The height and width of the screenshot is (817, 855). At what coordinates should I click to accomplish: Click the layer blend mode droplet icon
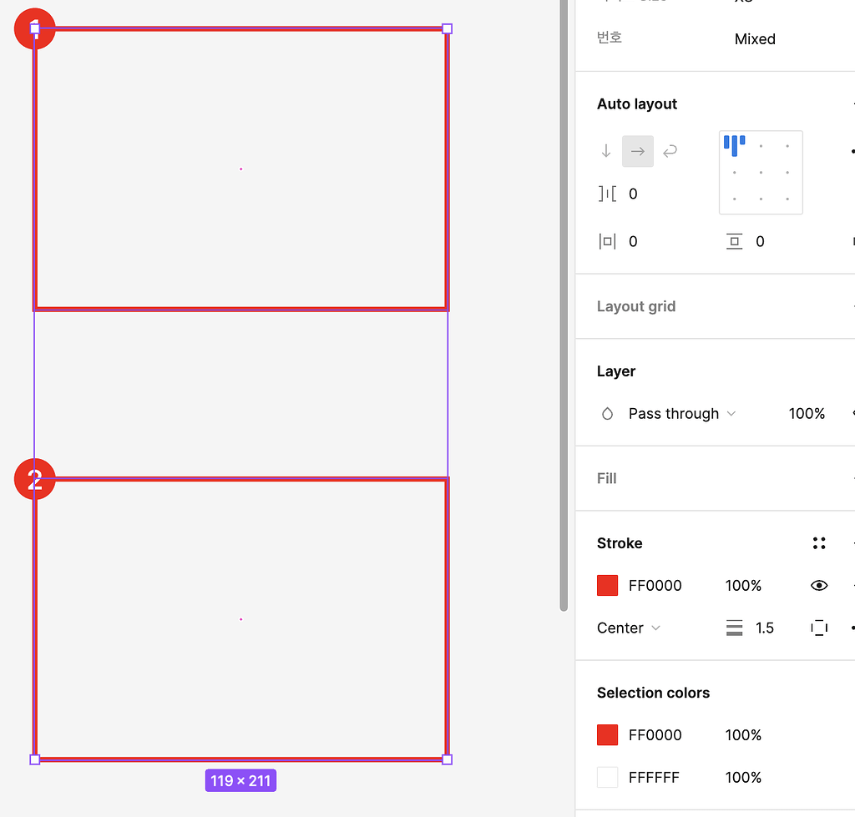pyautogui.click(x=608, y=414)
